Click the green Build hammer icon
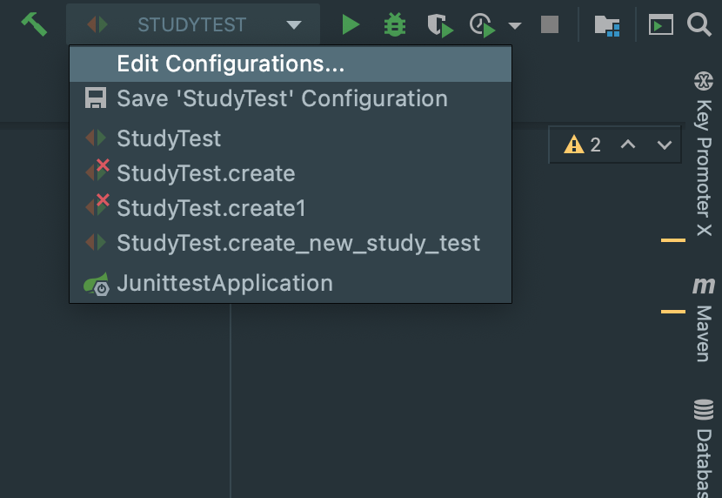Screen dimensions: 722x498 coord(34,24)
